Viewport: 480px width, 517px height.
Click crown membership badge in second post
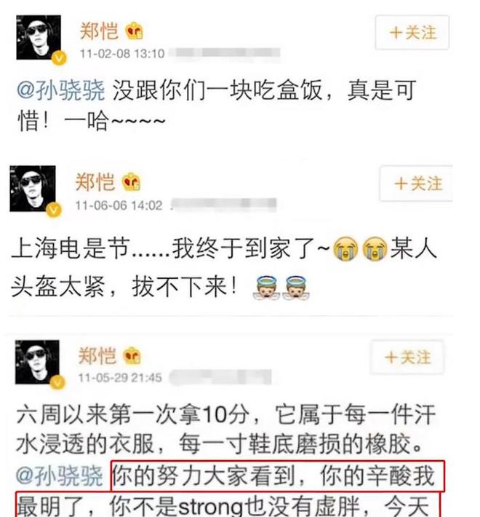pos(131,182)
